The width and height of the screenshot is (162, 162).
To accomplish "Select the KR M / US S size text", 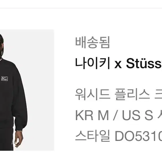I will click(119, 115).
